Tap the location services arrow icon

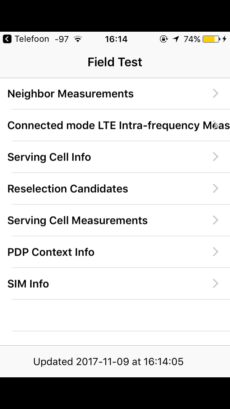tap(176, 39)
